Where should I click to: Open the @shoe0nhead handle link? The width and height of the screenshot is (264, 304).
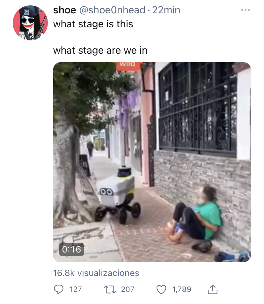[112, 10]
